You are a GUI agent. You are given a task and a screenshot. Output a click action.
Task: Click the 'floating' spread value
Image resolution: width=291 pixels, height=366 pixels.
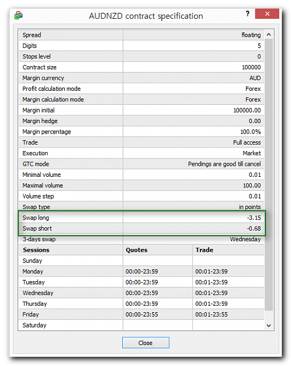pos(251,35)
